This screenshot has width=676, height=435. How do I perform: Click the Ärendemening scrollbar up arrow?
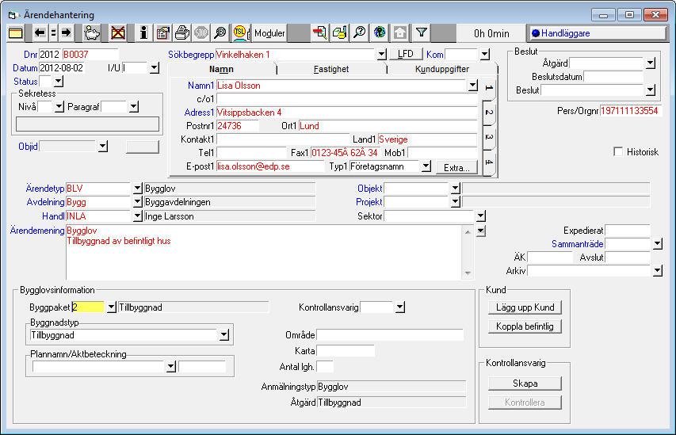click(x=468, y=232)
